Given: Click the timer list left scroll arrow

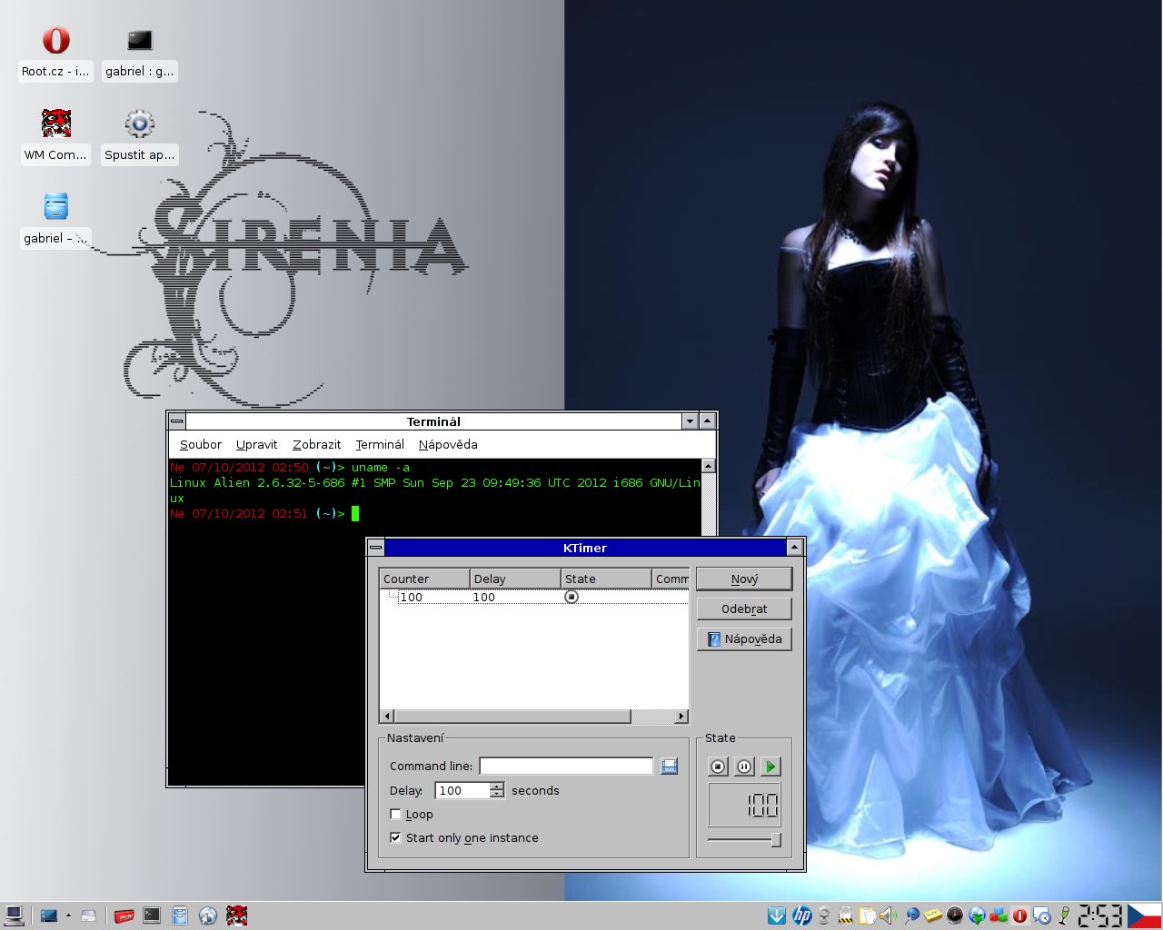Looking at the screenshot, I should pyautogui.click(x=388, y=717).
